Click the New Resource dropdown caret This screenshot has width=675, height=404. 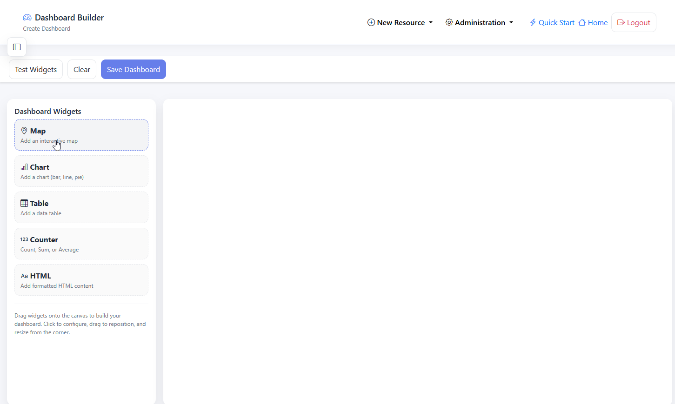point(431,22)
